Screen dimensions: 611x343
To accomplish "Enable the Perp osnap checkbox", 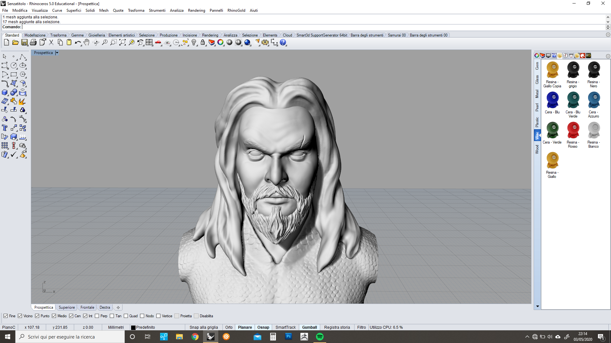I will click(97, 316).
